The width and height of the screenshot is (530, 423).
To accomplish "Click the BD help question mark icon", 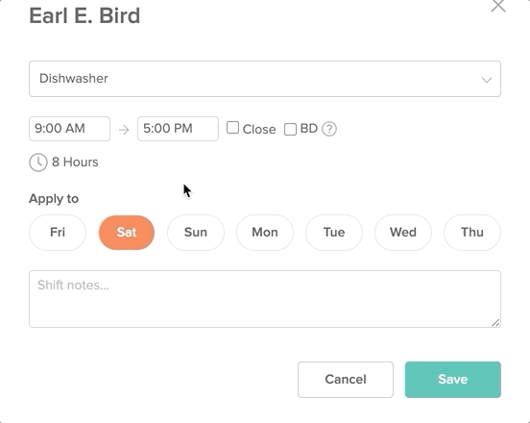I will click(x=329, y=129).
